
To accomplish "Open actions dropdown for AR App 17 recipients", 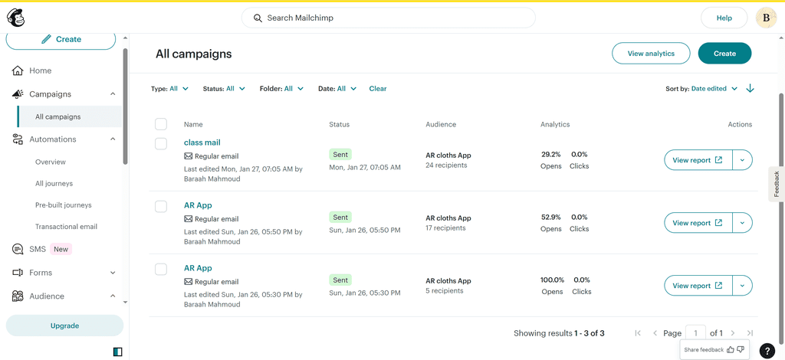I will click(x=742, y=223).
